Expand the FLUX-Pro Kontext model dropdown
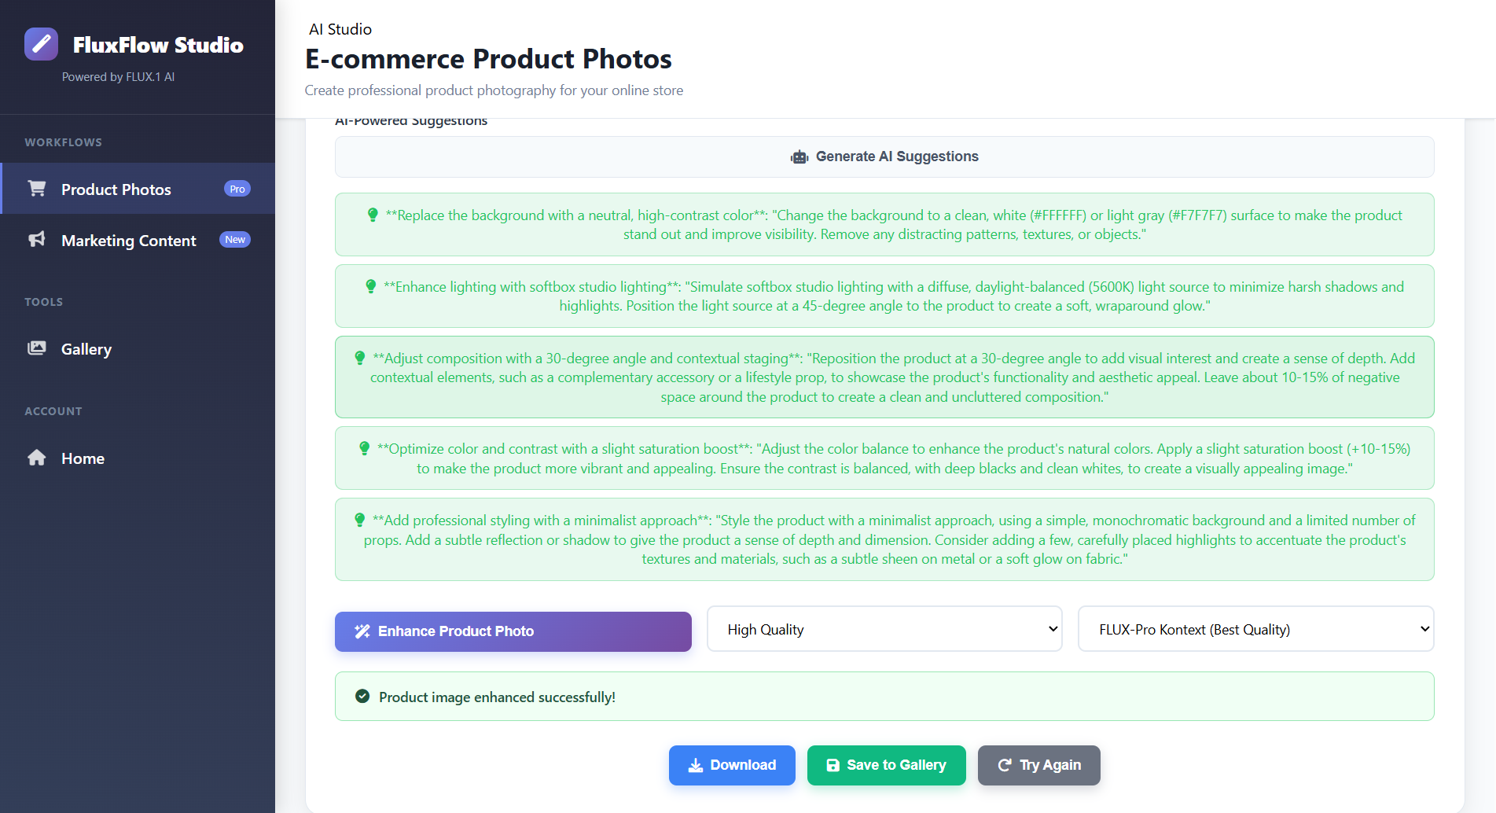The image size is (1496, 813). coord(1255,629)
